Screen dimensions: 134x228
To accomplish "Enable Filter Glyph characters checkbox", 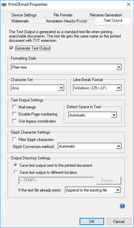I will point(14,140).
